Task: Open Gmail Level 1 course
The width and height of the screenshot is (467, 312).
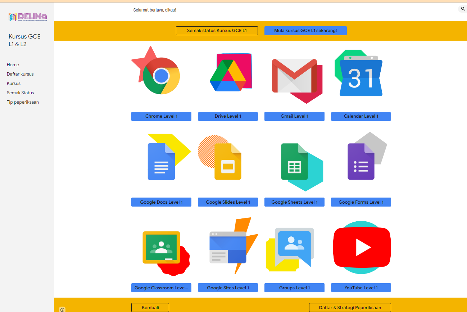Action: (294, 116)
